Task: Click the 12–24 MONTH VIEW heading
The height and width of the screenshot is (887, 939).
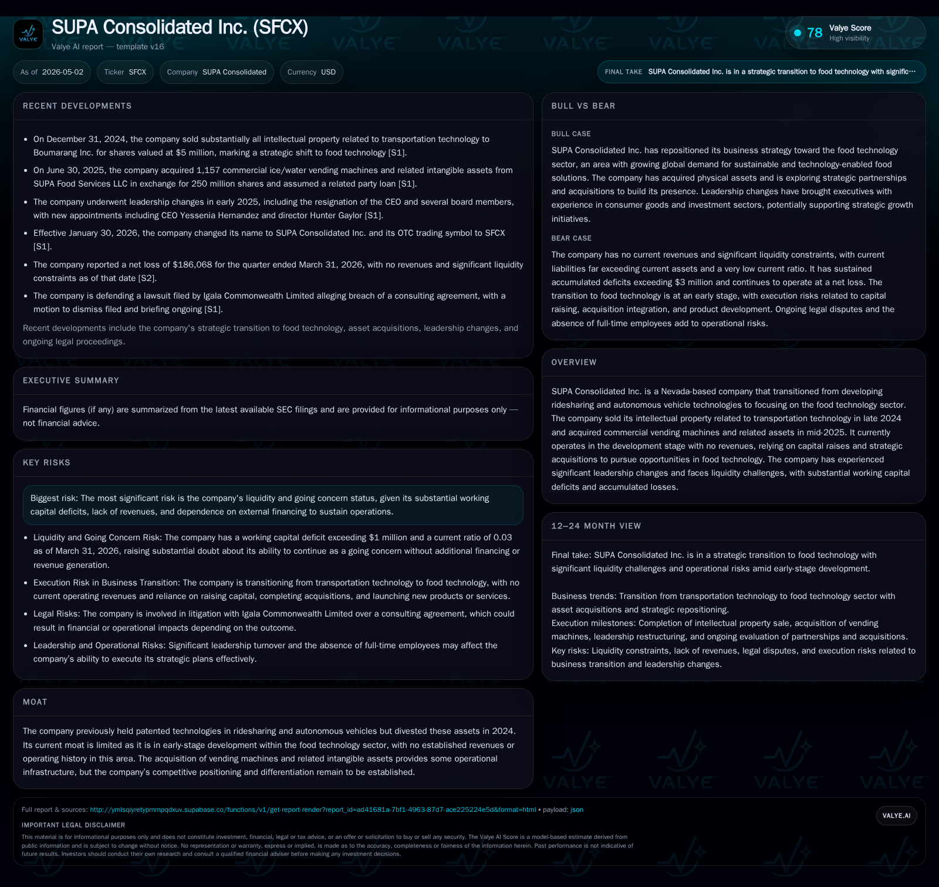Action: coord(596,526)
